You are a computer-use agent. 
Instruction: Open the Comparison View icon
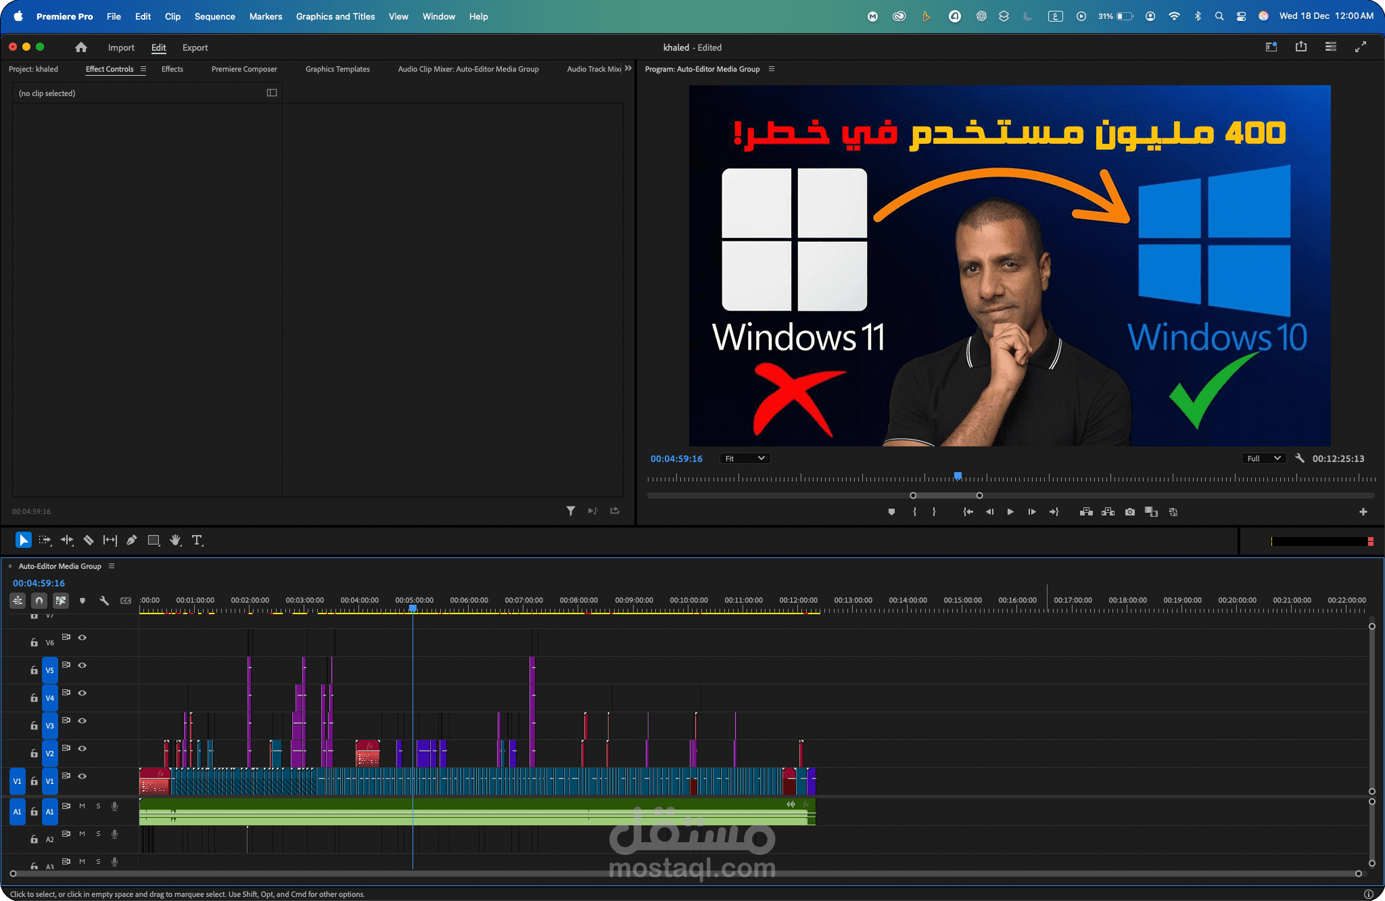pos(1151,512)
